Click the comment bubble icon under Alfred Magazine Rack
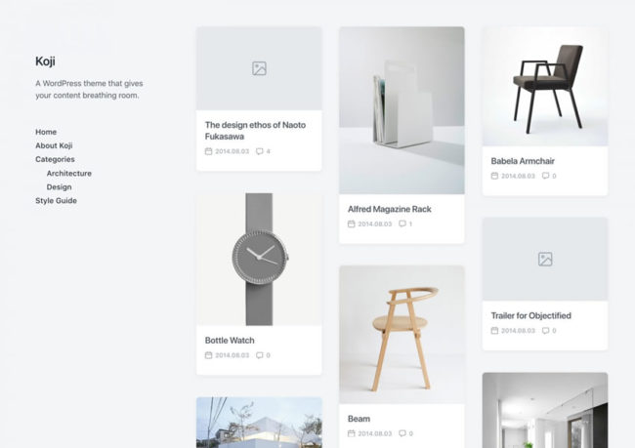Image resolution: width=635 pixels, height=448 pixels. point(402,224)
